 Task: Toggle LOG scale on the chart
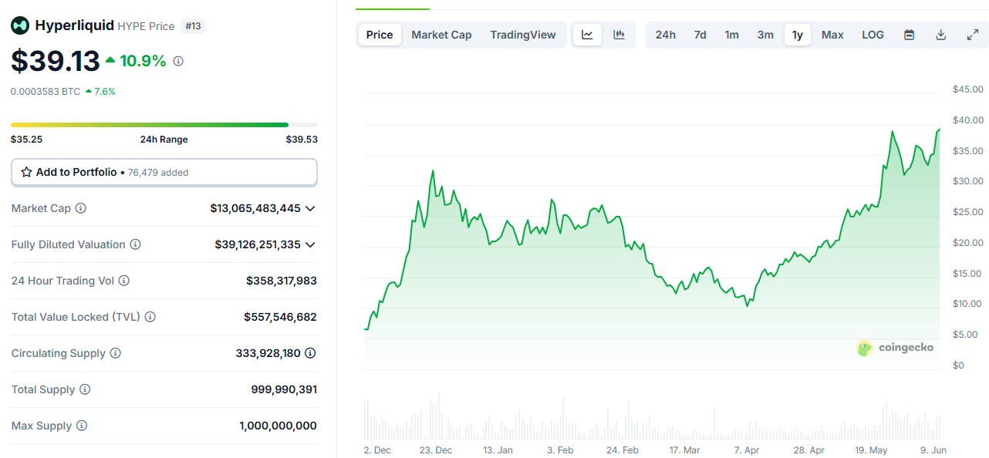873,35
